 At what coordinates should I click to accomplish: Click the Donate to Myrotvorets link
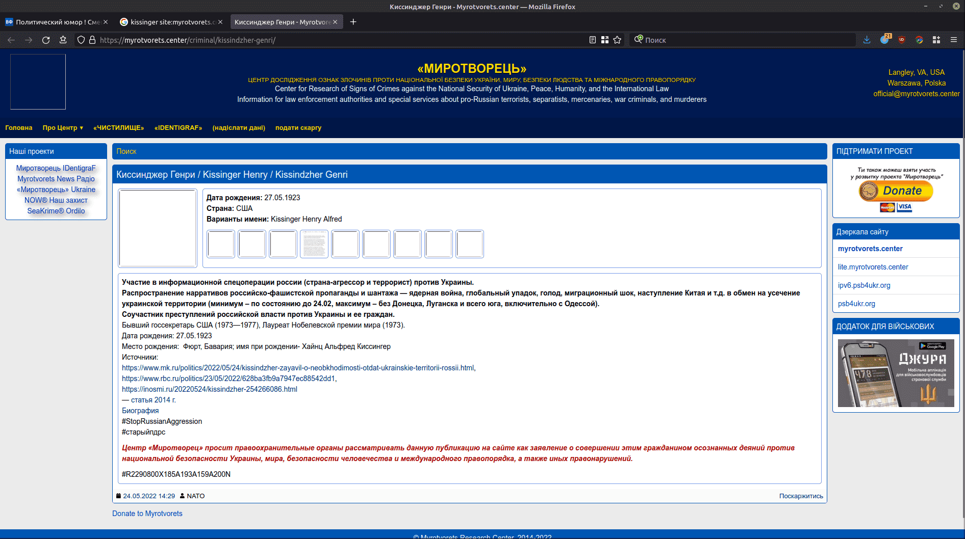pyautogui.click(x=147, y=514)
